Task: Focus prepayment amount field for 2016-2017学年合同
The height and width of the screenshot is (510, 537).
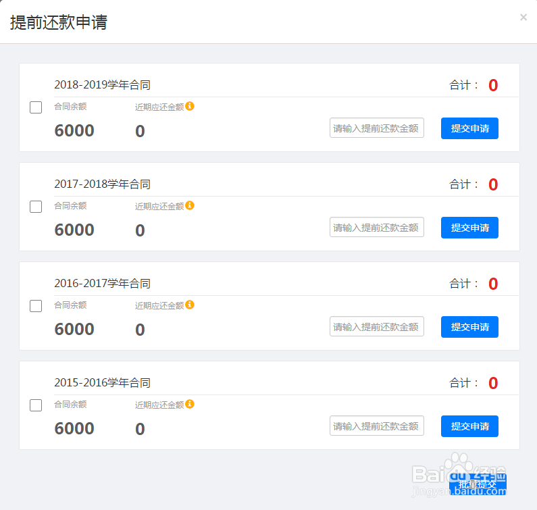Action: click(x=377, y=326)
